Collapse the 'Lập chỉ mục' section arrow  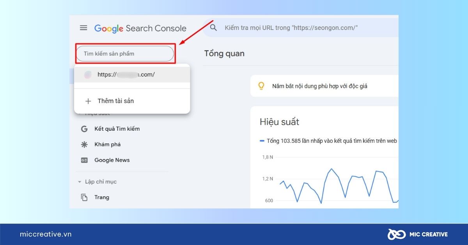tap(80, 182)
